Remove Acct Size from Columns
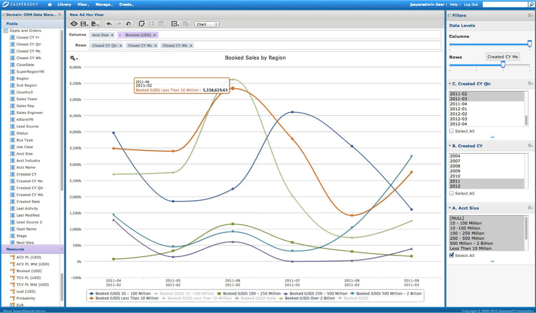The image size is (536, 313). point(112,35)
